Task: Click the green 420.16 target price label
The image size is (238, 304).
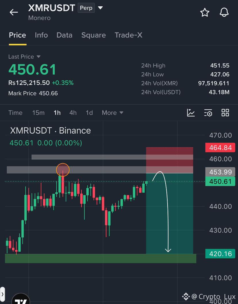Action: [x=220, y=254]
